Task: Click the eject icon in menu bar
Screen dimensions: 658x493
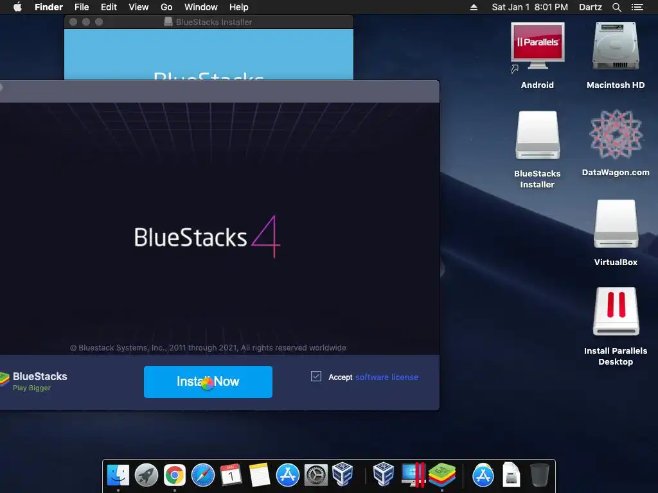Action: (474, 7)
